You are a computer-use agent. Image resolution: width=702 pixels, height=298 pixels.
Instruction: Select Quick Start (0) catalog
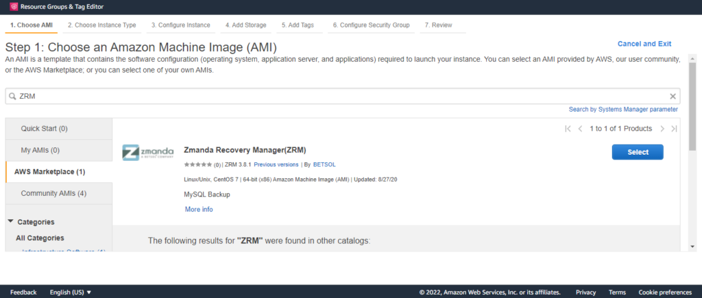click(x=59, y=129)
